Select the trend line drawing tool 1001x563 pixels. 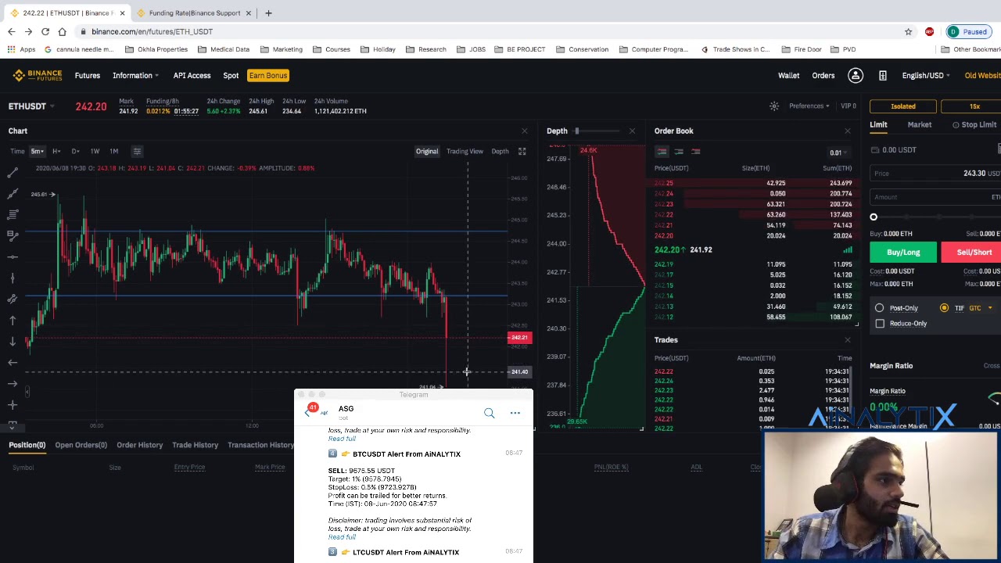tap(13, 171)
